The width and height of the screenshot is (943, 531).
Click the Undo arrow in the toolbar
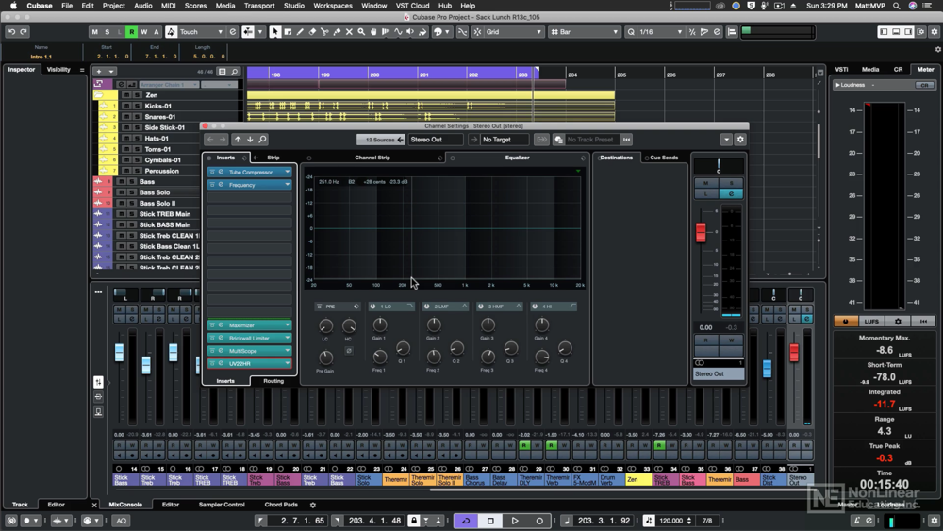coord(11,32)
